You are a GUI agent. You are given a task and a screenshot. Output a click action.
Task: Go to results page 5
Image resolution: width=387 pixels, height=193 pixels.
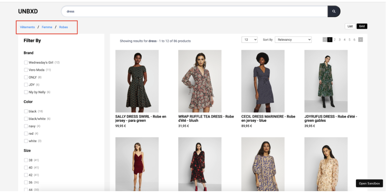(349, 40)
